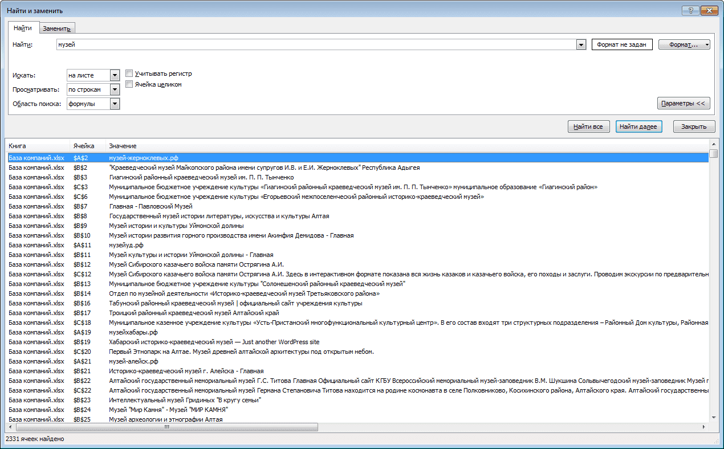Click the results list scroll-up arrow
The height and width of the screenshot is (449, 724).
714,144
